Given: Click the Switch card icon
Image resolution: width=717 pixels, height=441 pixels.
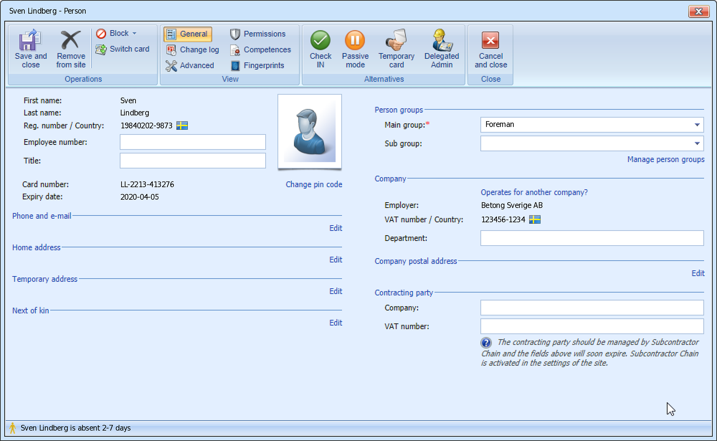Looking at the screenshot, I should click(101, 49).
